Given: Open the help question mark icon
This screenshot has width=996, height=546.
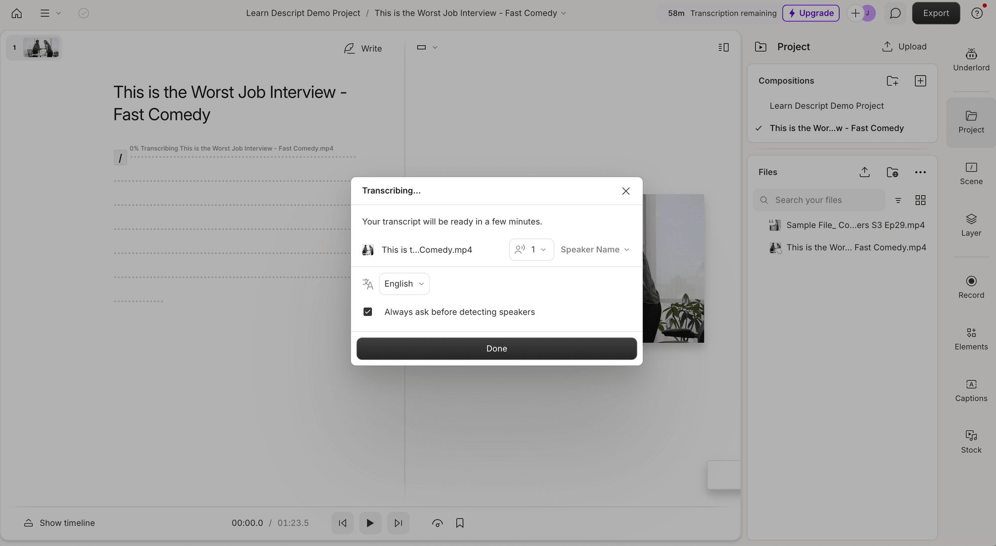Looking at the screenshot, I should pos(977,13).
